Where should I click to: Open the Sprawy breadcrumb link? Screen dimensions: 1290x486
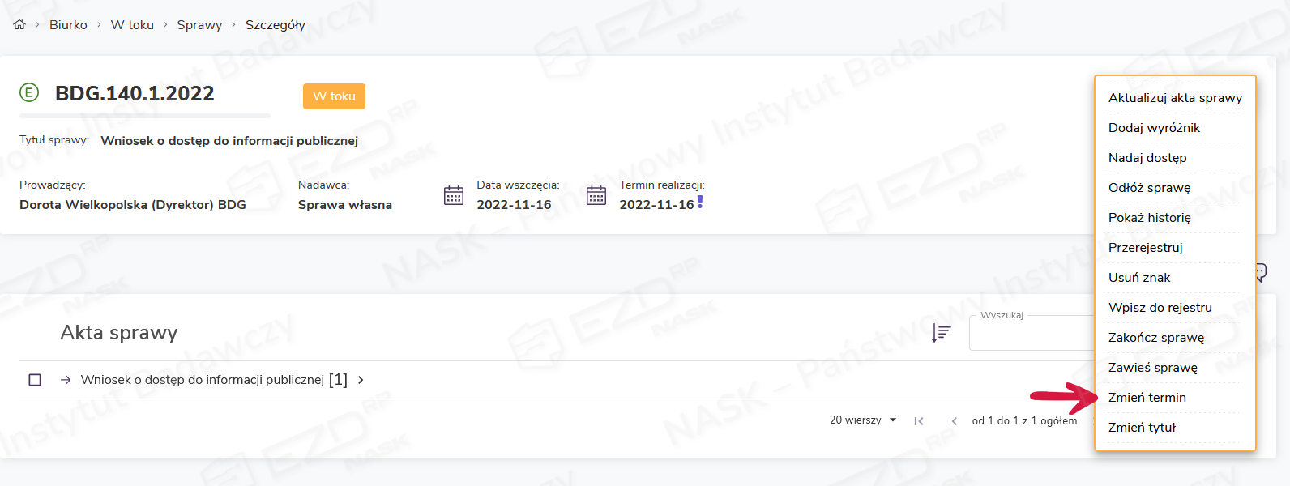tap(199, 25)
